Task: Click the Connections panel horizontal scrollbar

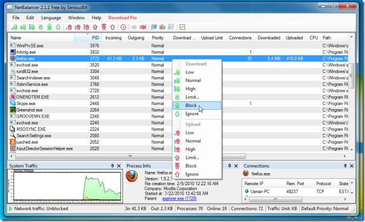Action: coord(276,199)
